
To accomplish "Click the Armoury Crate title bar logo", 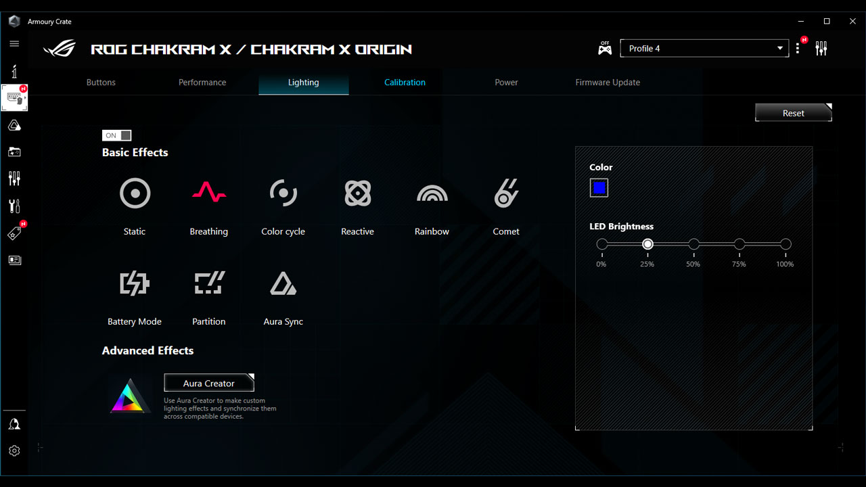I will click(14, 21).
